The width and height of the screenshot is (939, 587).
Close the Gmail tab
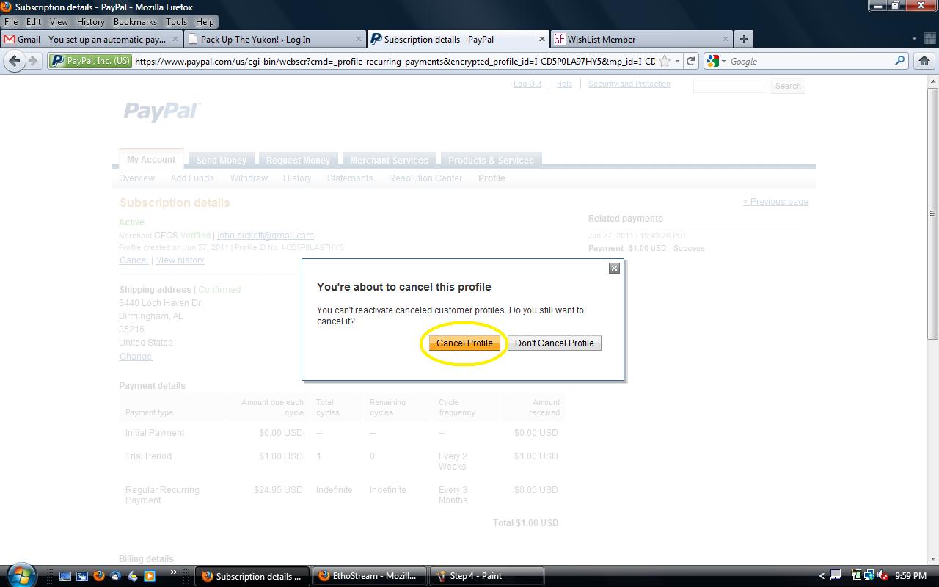click(175, 39)
